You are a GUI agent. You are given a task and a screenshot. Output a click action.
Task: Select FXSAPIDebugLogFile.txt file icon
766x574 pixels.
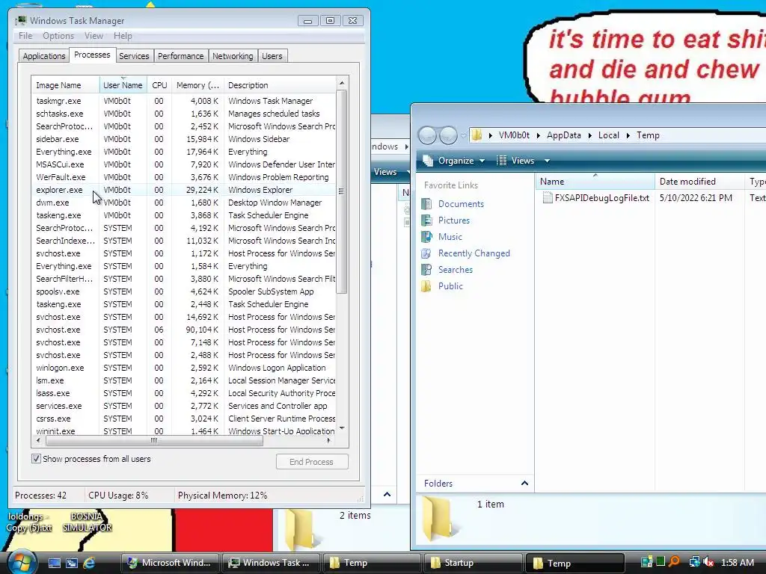click(548, 197)
